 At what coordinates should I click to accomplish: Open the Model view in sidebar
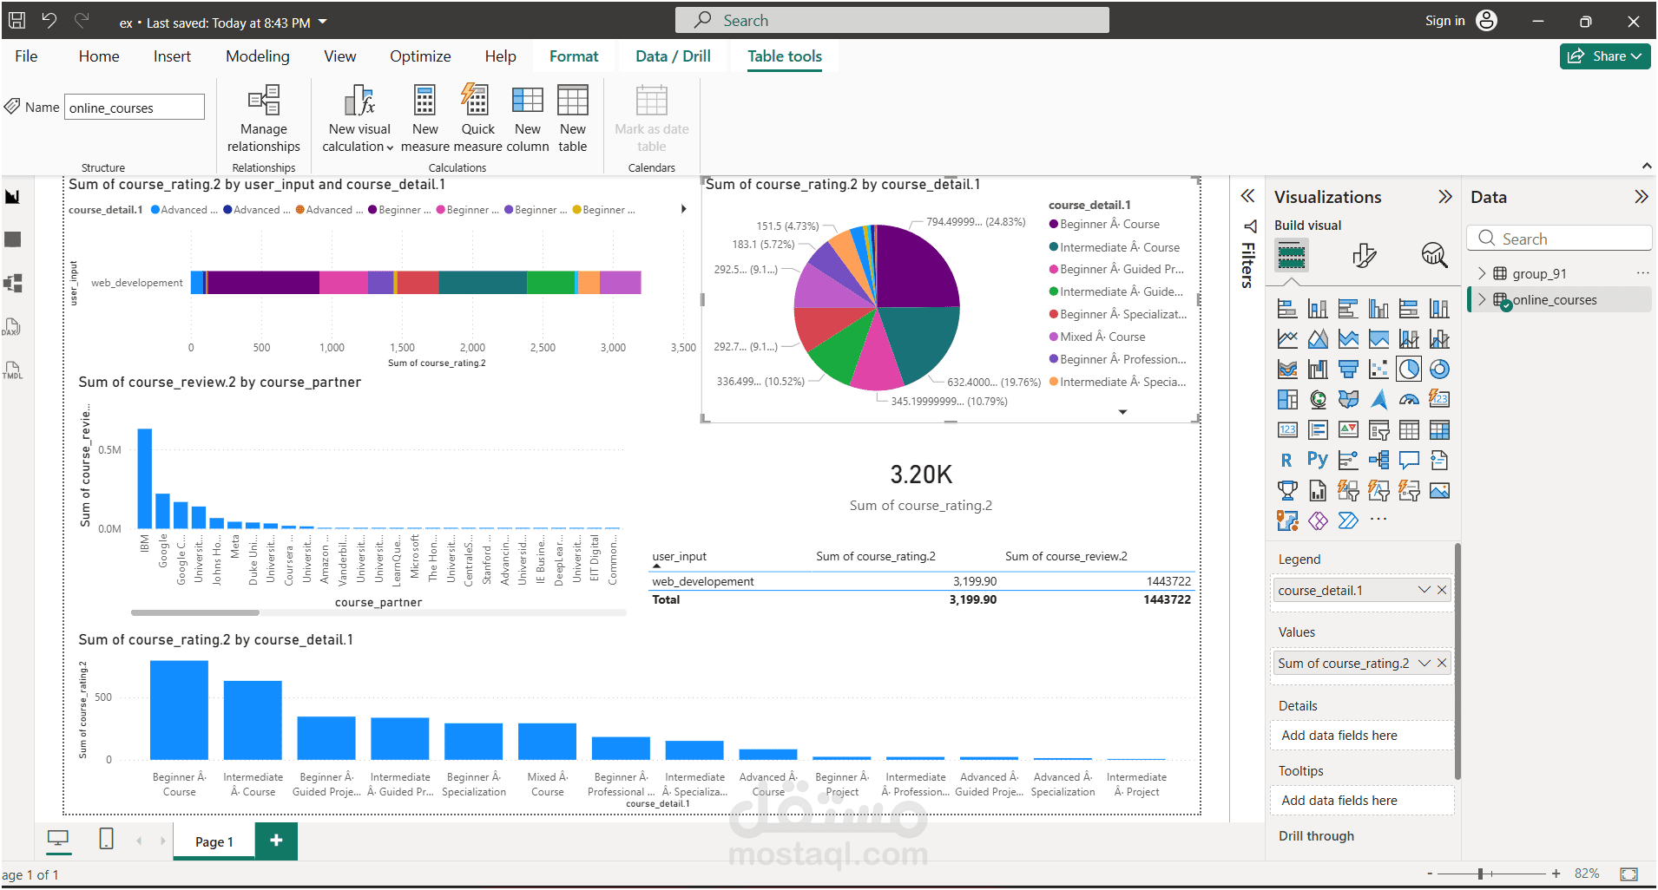click(x=13, y=282)
